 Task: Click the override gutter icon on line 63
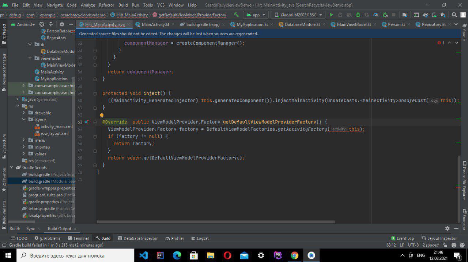coord(87,122)
